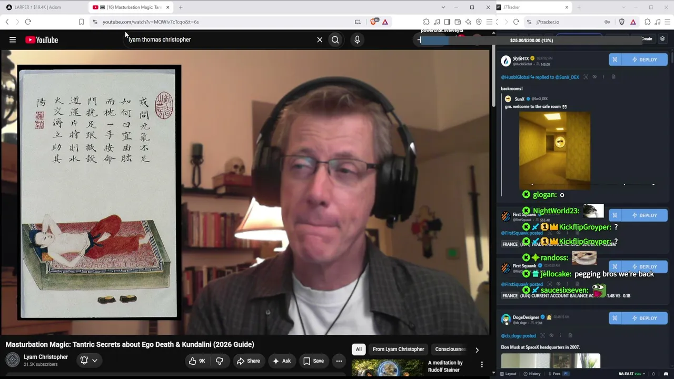Viewport: 674px width, 379px height.
Task: Reload the J7Tracker page
Action: [516, 22]
